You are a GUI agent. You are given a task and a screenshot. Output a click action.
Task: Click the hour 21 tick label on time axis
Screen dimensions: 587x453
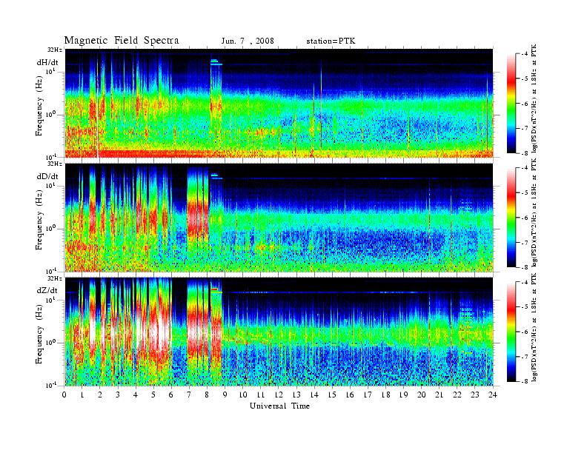[x=439, y=395]
